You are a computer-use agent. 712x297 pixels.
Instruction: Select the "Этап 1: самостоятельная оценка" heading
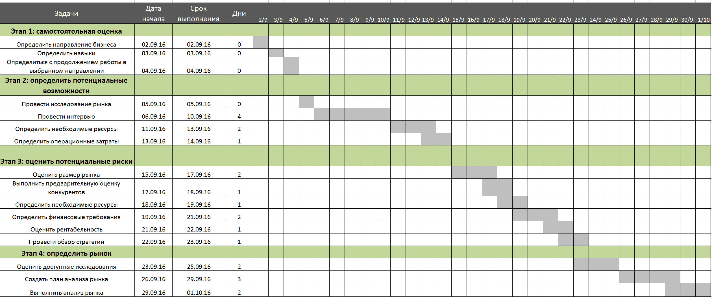(66, 31)
